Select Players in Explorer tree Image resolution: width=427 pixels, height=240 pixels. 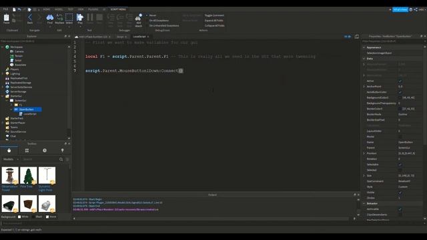pos(15,69)
